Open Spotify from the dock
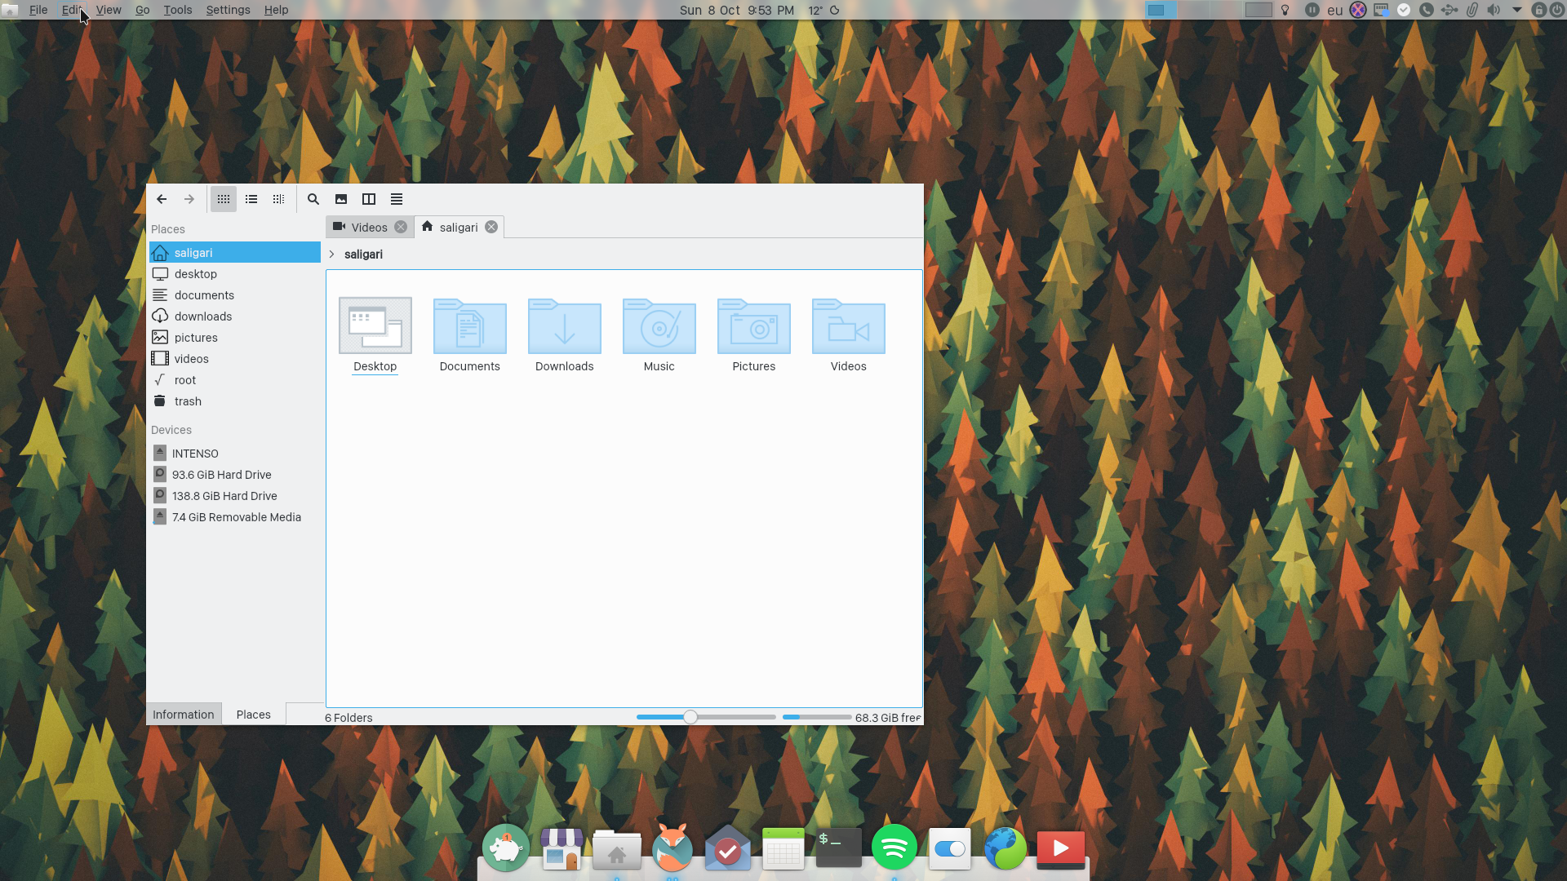This screenshot has height=881, width=1567. tap(894, 848)
